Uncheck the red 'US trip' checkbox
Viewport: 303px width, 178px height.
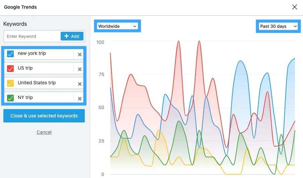(10, 69)
